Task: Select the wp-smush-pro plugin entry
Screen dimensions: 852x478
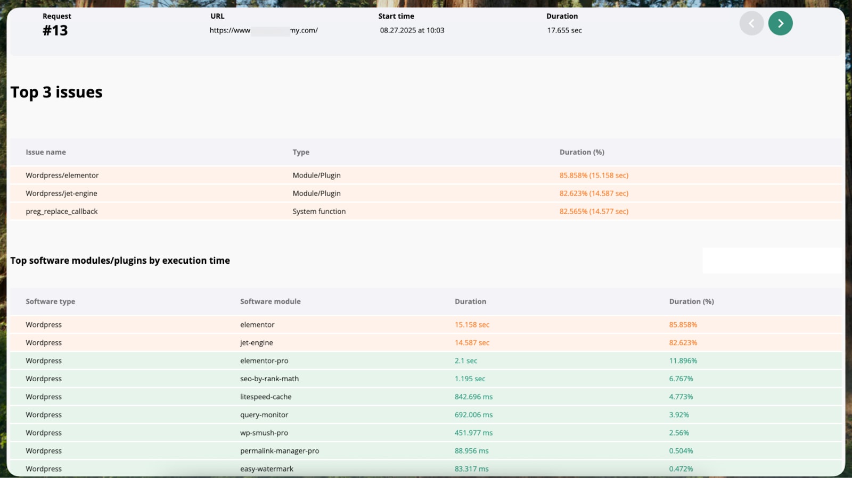Action: click(x=264, y=433)
